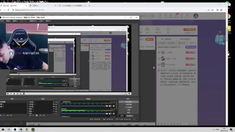Open the friends icon in room toolbar
235x132 pixels.
pos(147,29)
